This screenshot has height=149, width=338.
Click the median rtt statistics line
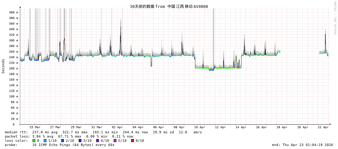[x=103, y=132]
